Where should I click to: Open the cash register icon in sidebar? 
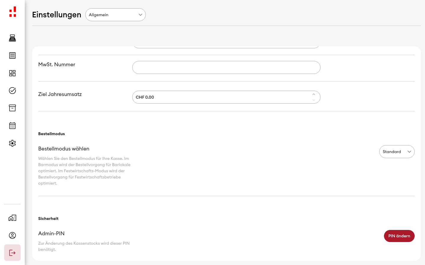click(x=12, y=38)
